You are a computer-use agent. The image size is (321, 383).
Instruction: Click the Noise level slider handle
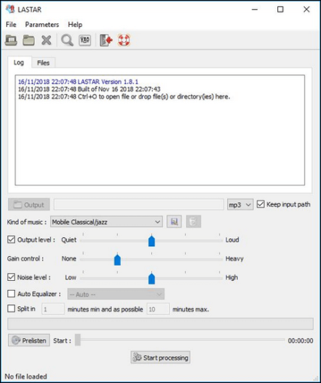[151, 278]
